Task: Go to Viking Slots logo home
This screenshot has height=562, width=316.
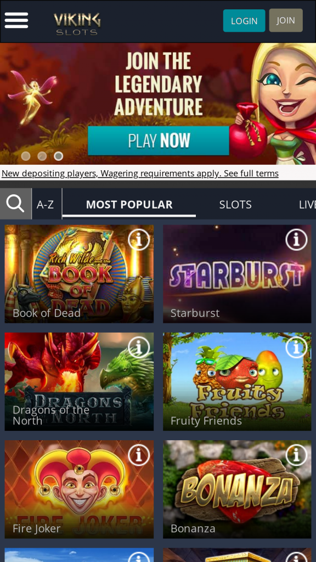Action: tap(77, 24)
